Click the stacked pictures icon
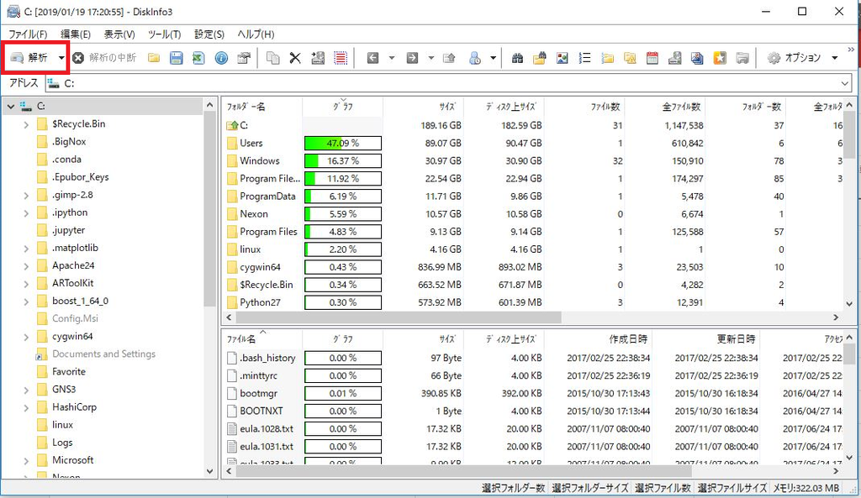Viewport: 861px width, 498px height. [697, 58]
